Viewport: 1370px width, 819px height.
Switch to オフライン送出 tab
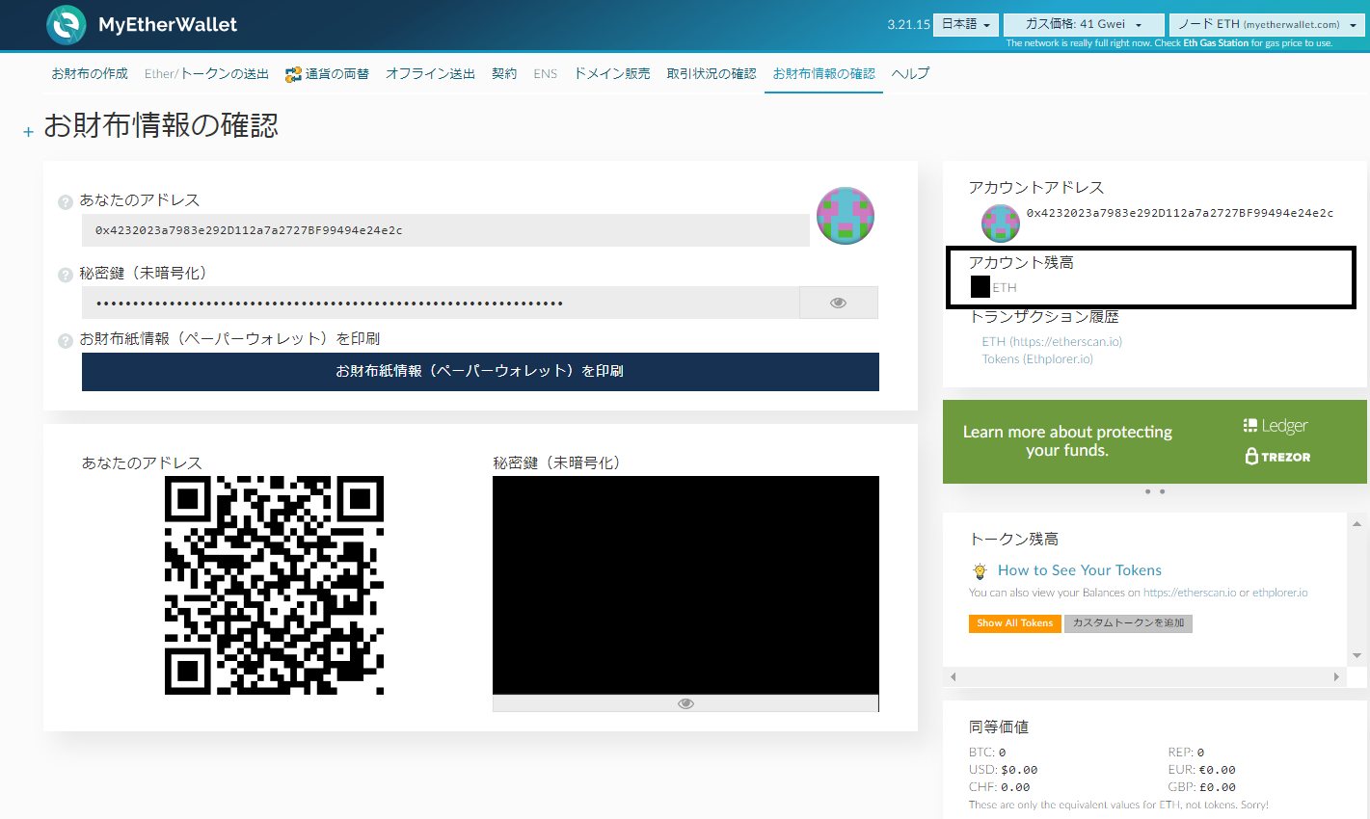pyautogui.click(x=430, y=74)
